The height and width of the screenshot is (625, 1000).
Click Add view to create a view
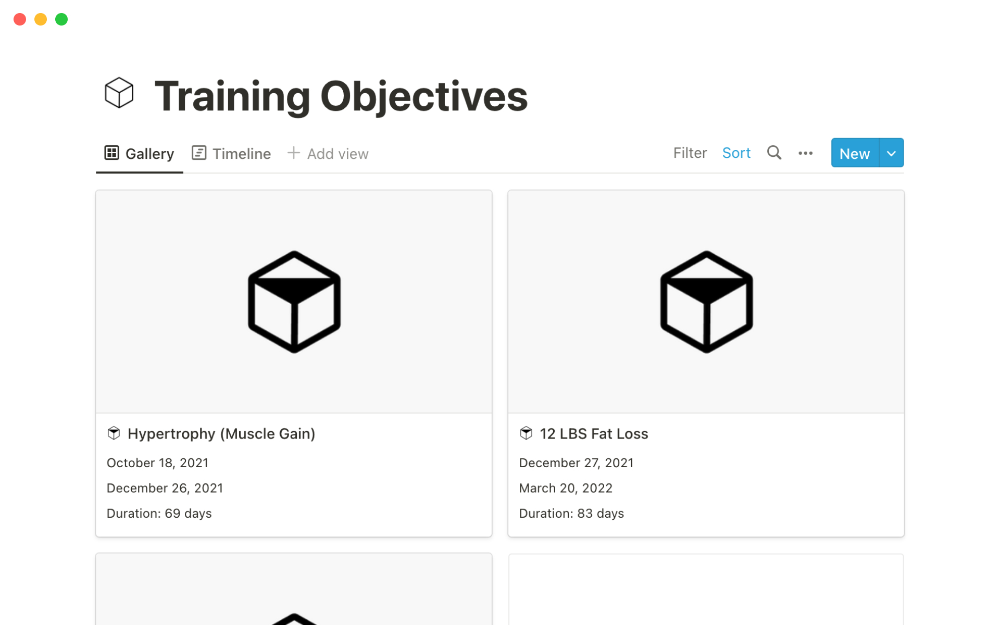pyautogui.click(x=337, y=154)
